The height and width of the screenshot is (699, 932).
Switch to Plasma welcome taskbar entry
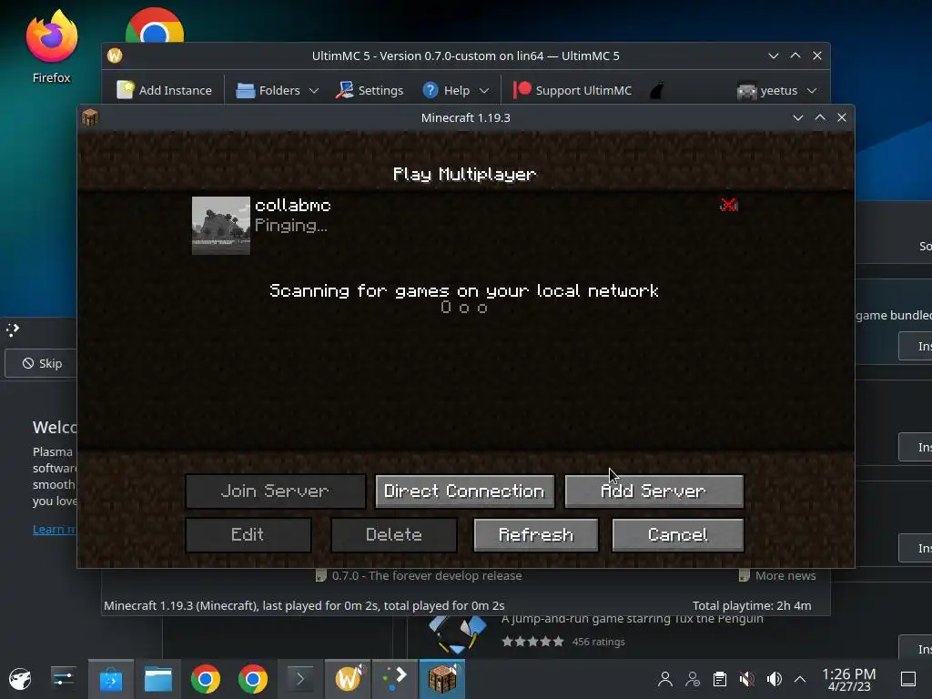point(395,679)
